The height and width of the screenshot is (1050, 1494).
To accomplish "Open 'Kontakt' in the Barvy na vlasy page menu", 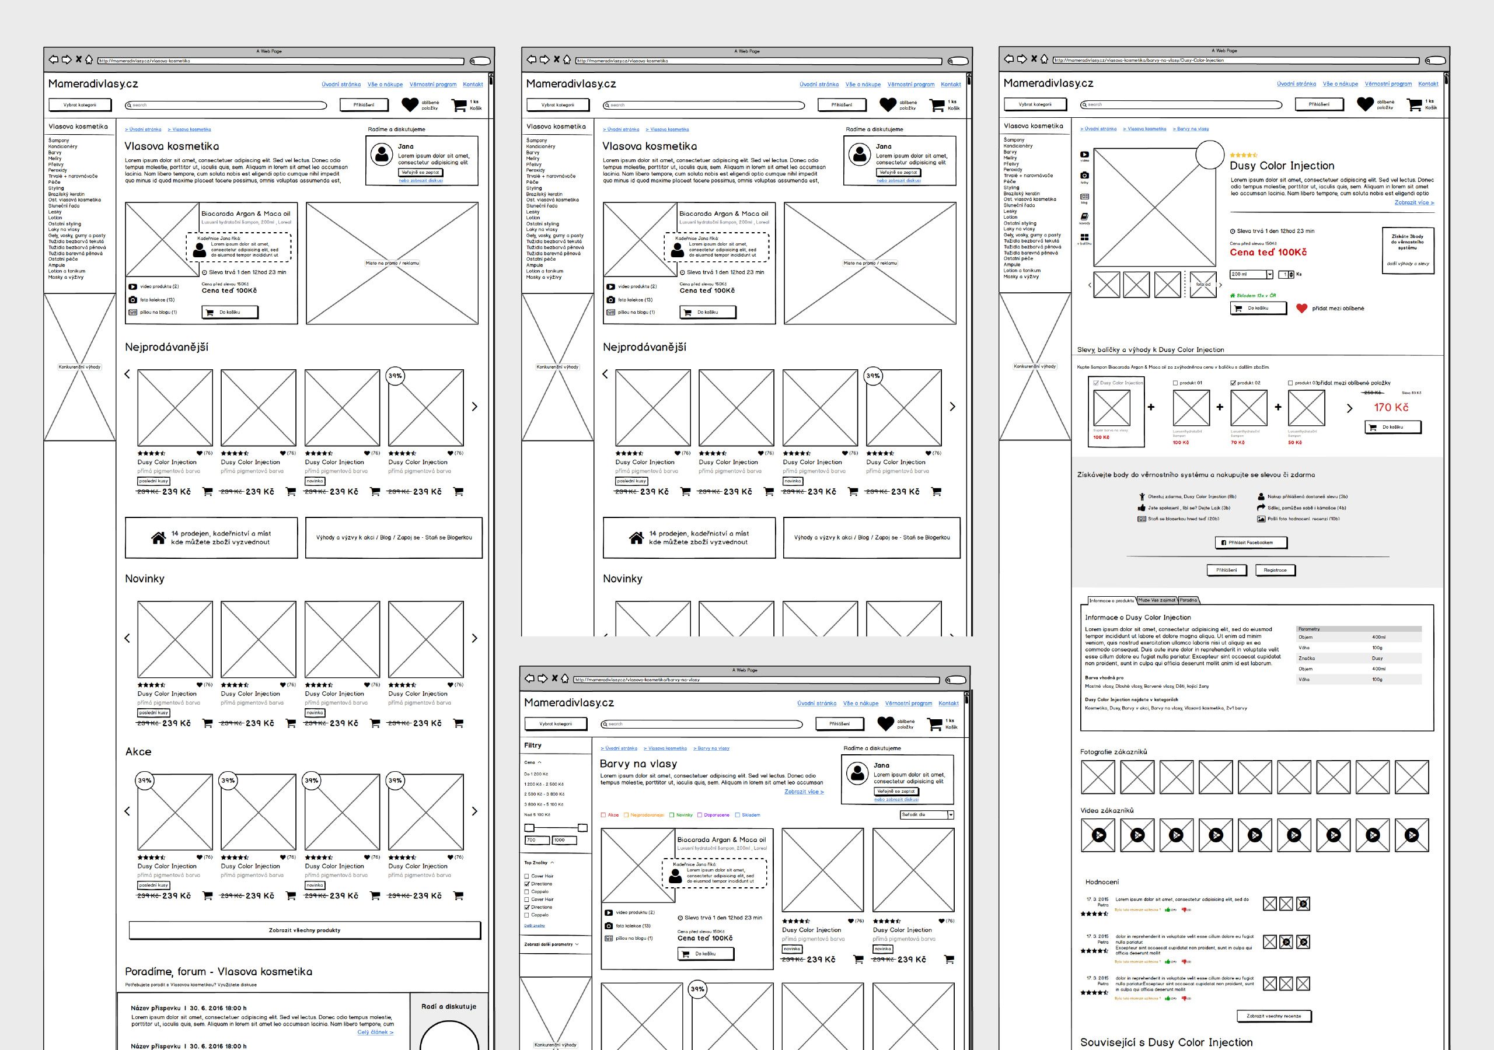I will tap(948, 703).
